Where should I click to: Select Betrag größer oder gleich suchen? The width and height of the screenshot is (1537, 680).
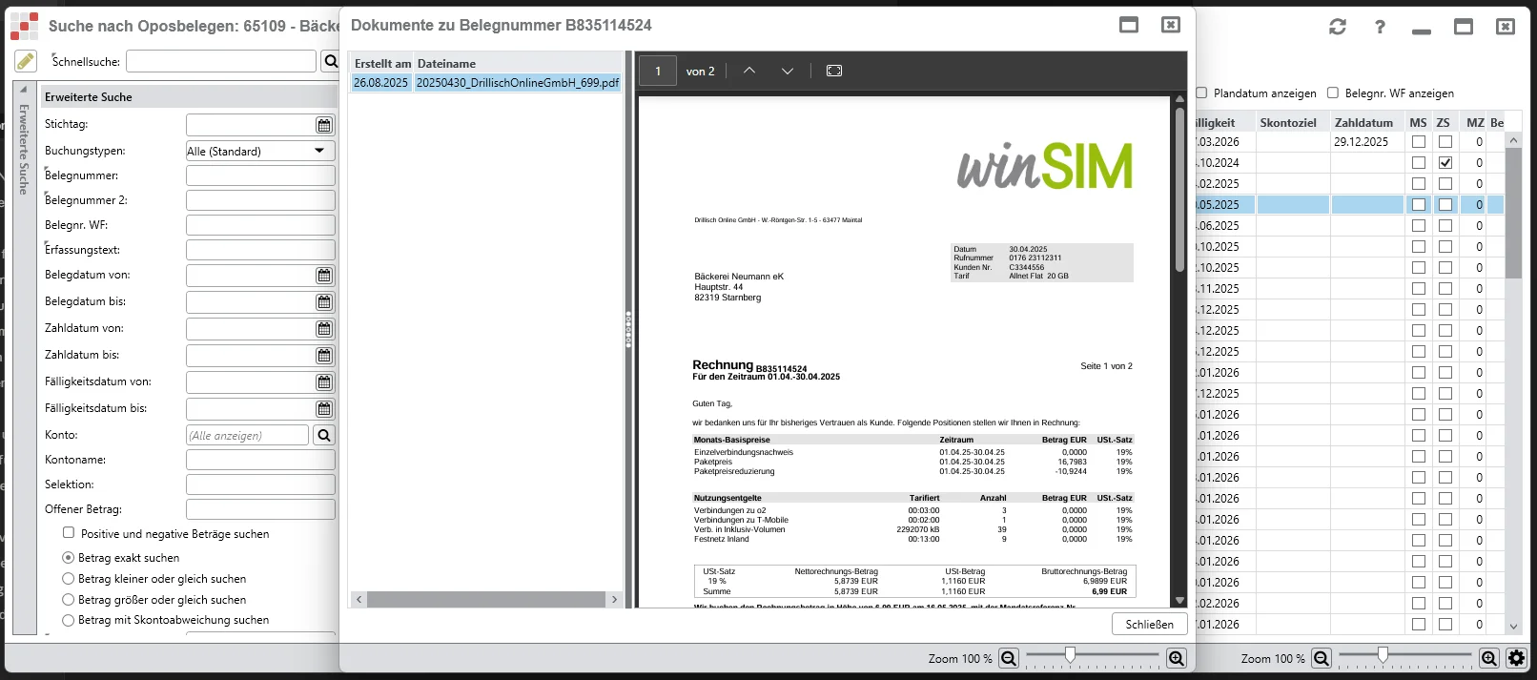coord(68,600)
